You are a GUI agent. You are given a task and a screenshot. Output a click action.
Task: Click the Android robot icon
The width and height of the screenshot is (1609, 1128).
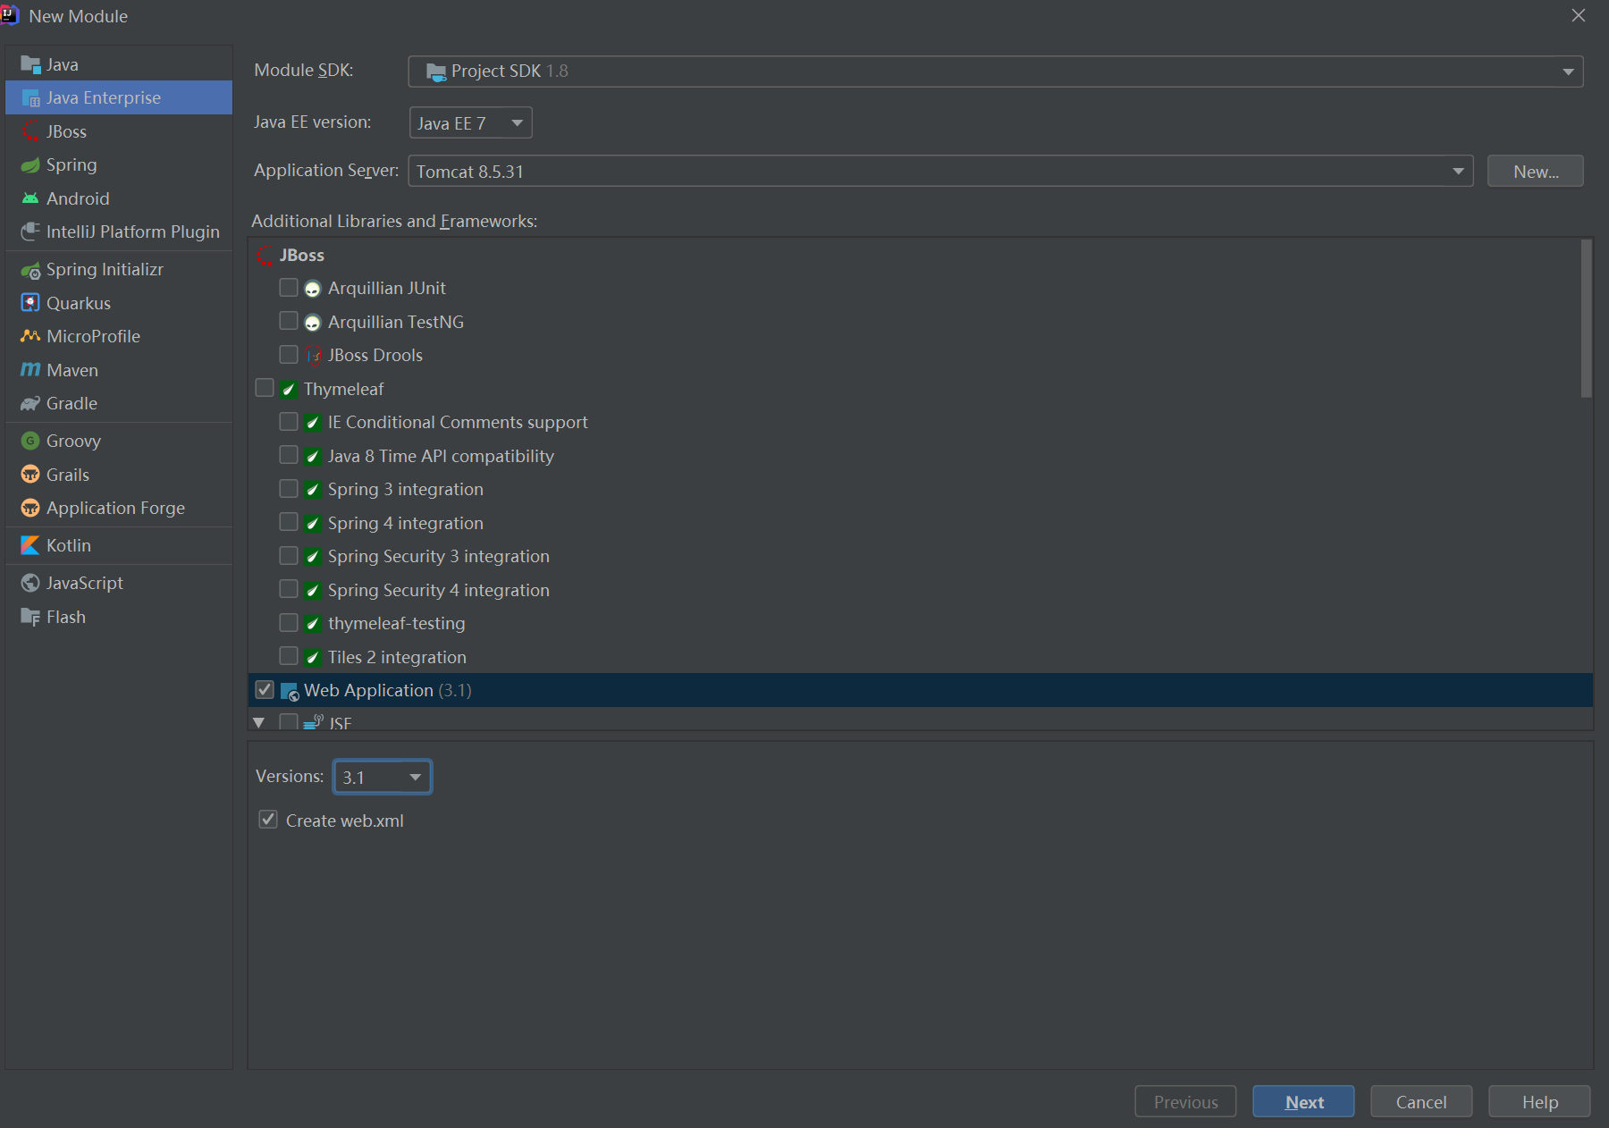pos(30,198)
